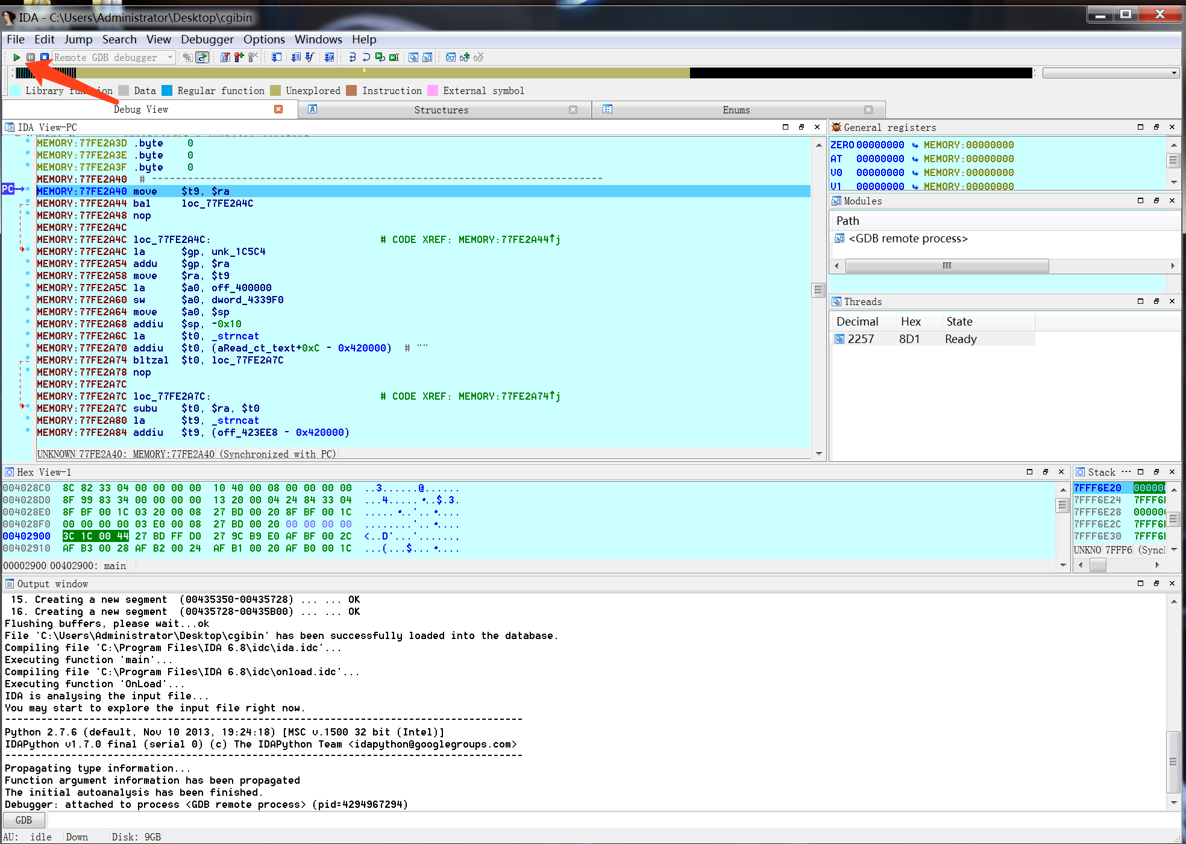
Task: Open the stack trace icon
Action: click(x=329, y=57)
